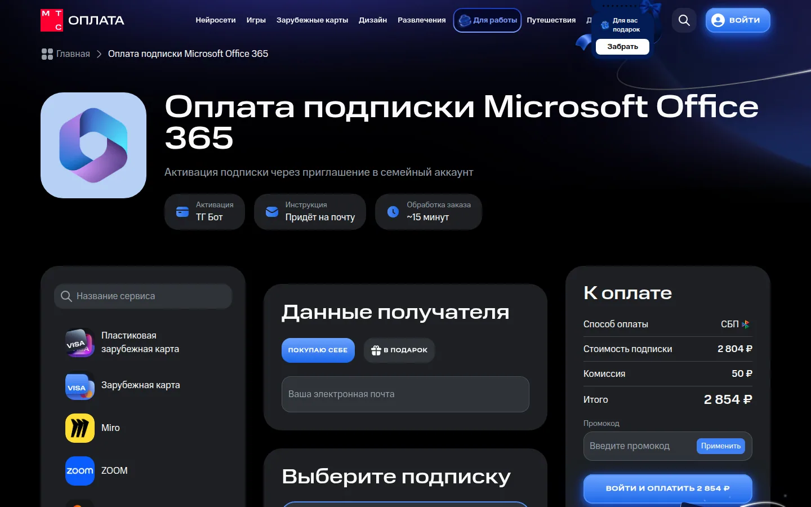This screenshot has width=811, height=507.
Task: Click the СБП payment method logo
Action: click(x=746, y=324)
